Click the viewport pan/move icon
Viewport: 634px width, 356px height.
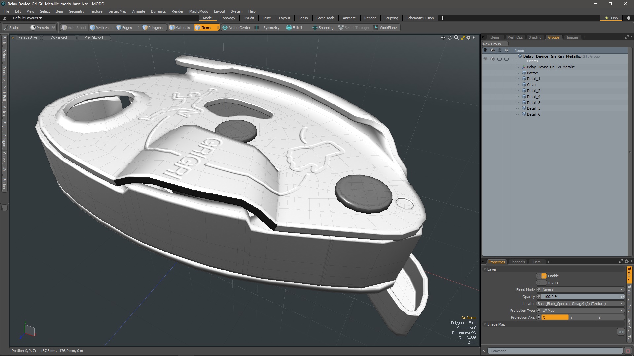tap(443, 38)
